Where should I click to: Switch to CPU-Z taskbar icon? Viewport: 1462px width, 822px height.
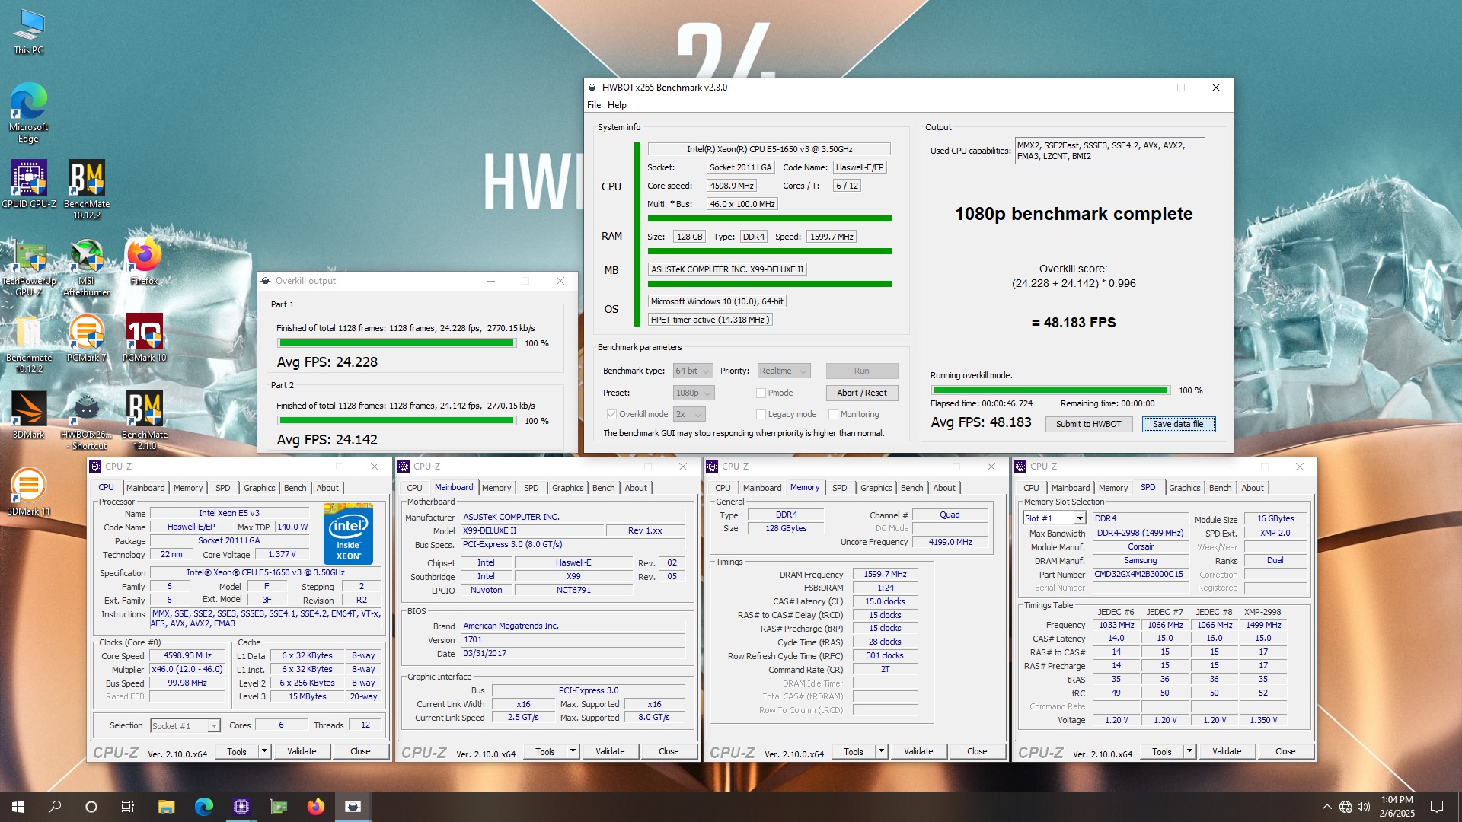click(x=241, y=807)
